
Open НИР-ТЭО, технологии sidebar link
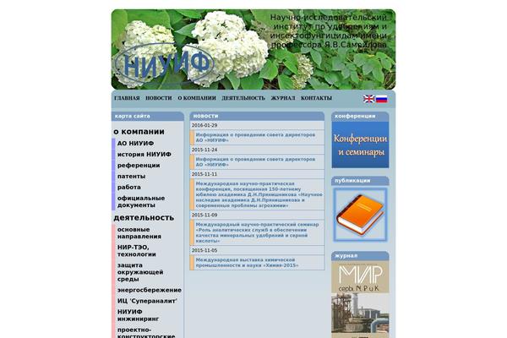pyautogui.click(x=136, y=251)
